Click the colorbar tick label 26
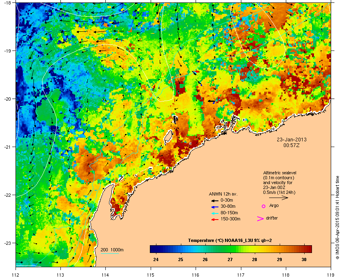 pyautogui.click(x=205, y=259)
